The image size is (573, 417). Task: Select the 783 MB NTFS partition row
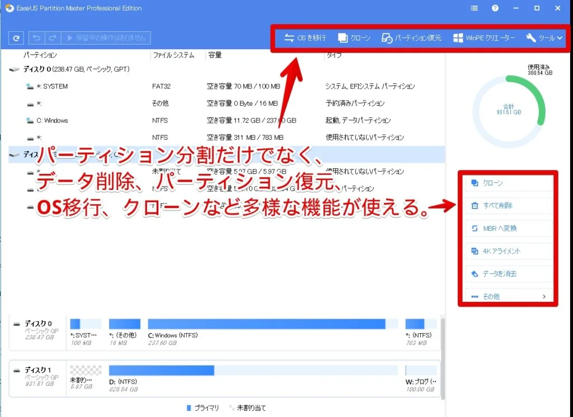(x=227, y=138)
